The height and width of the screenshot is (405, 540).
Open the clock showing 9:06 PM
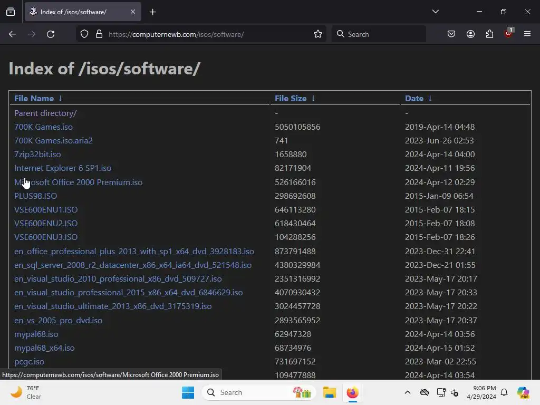point(481,392)
